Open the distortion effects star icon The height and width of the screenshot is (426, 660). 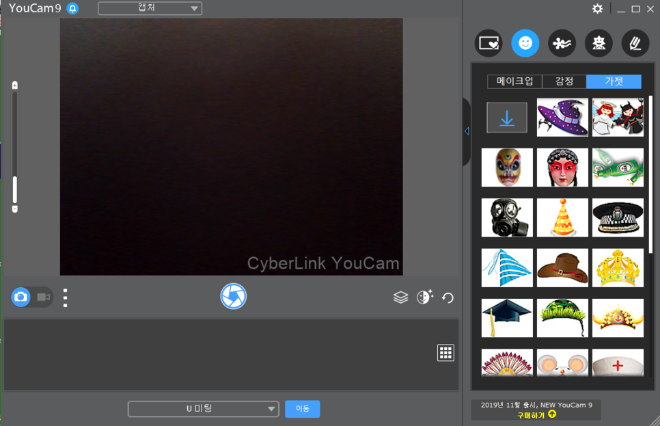[599, 43]
